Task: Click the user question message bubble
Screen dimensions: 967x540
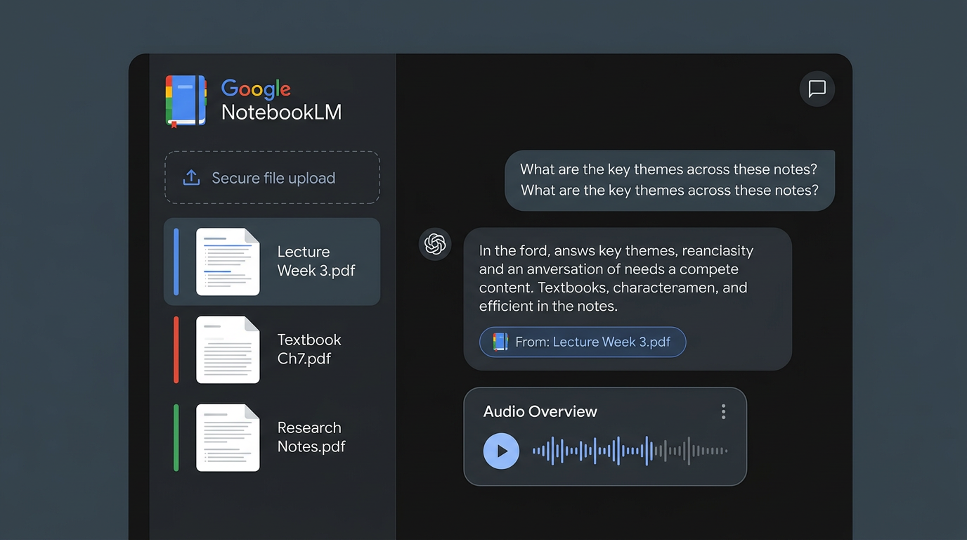Action: pos(670,180)
